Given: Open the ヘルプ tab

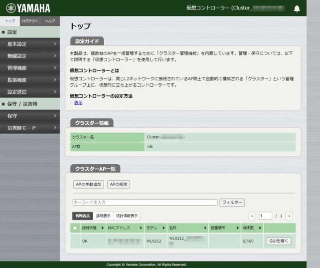Looking at the screenshot, I should 50,21.
